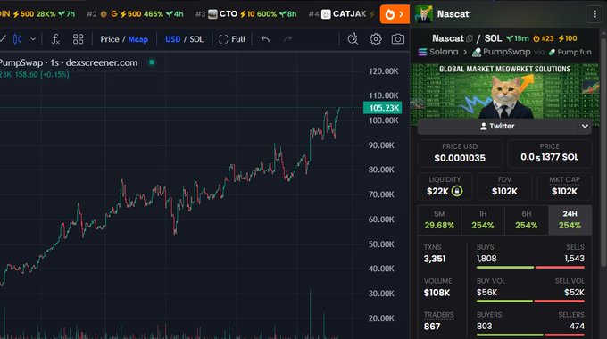Open the fx indicators menu
This screenshot has height=339, width=607.
click(55, 39)
